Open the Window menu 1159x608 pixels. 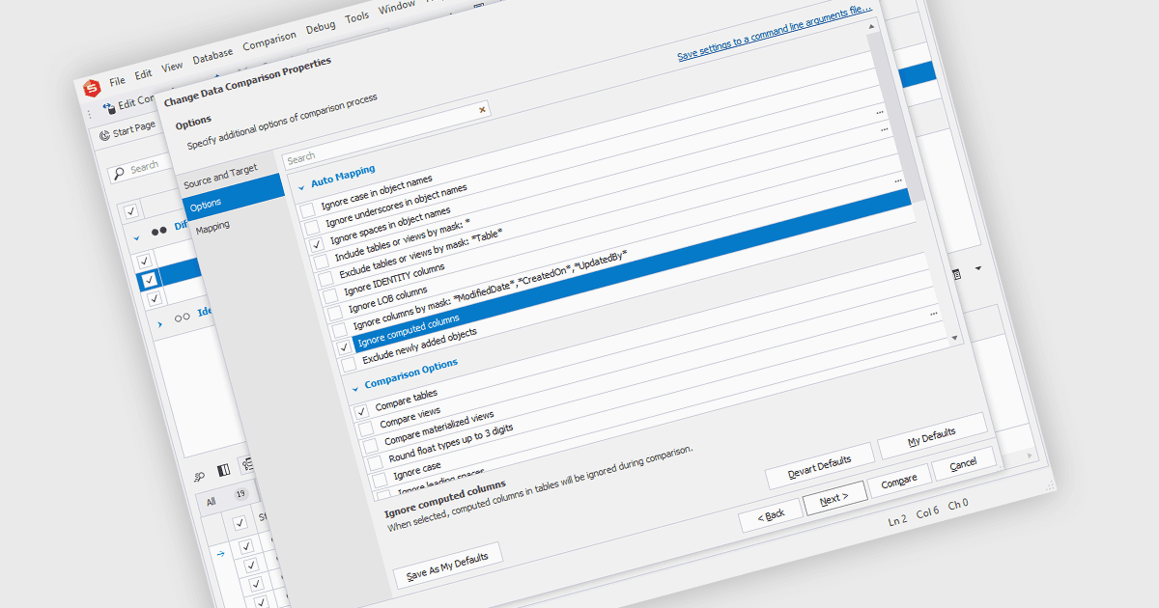pos(396,9)
